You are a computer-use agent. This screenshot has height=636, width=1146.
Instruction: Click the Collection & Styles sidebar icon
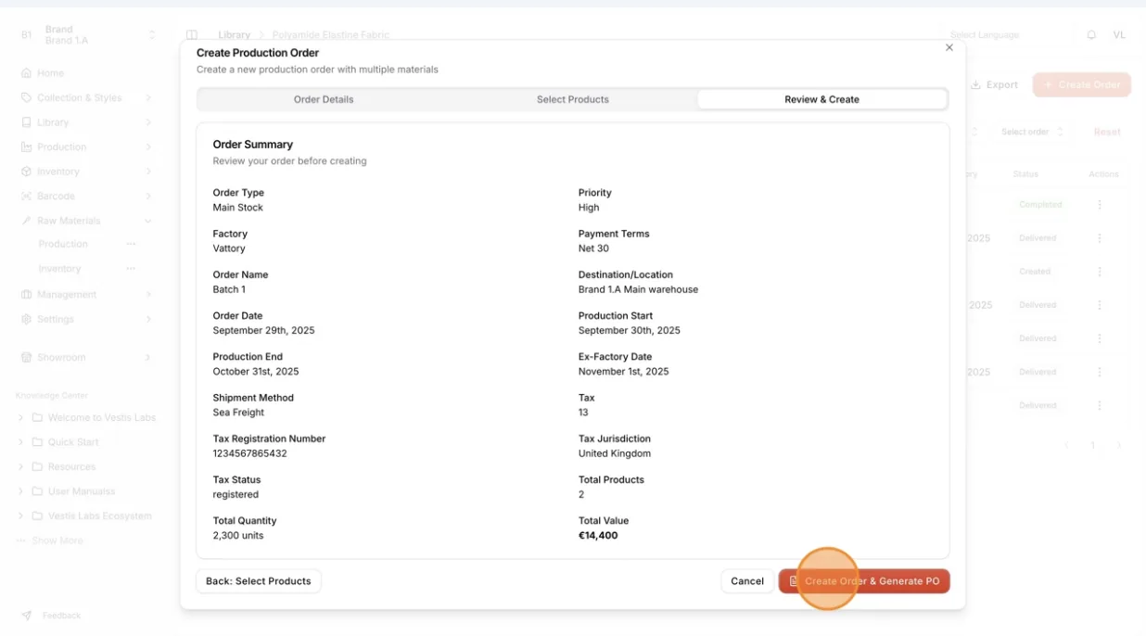(x=26, y=97)
